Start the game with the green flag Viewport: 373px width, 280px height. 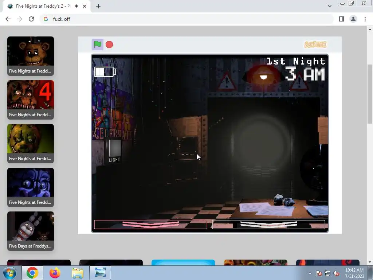(98, 44)
